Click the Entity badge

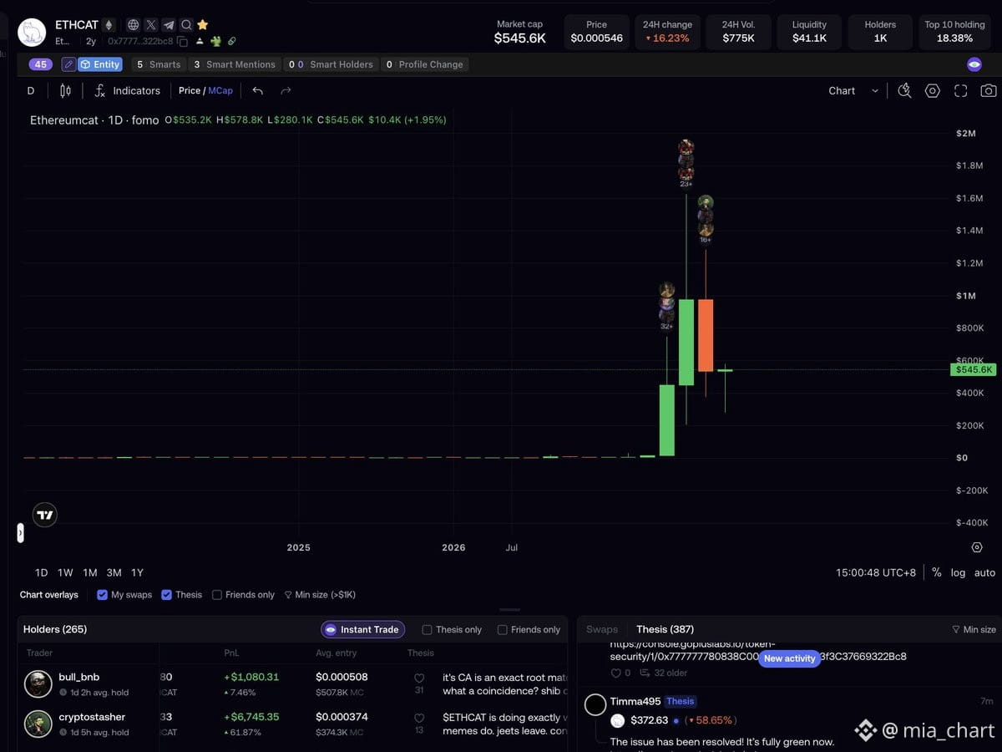[x=100, y=64]
